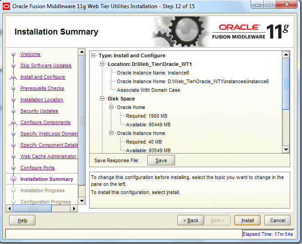
Task: Select the Oracle Instance Name: instance6 row
Action: [x=153, y=73]
